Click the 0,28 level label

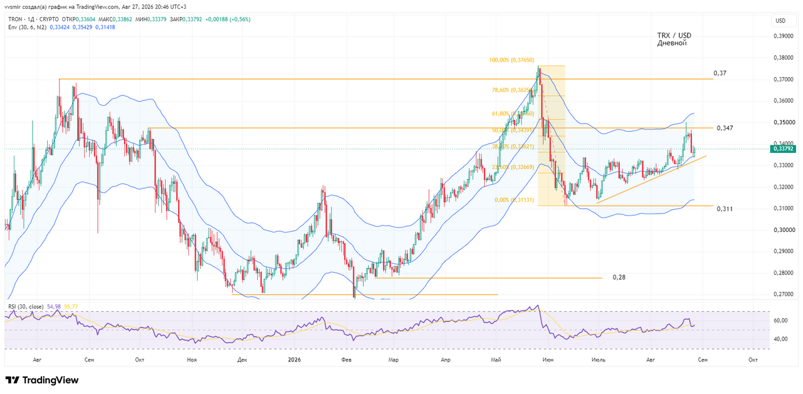click(x=619, y=277)
